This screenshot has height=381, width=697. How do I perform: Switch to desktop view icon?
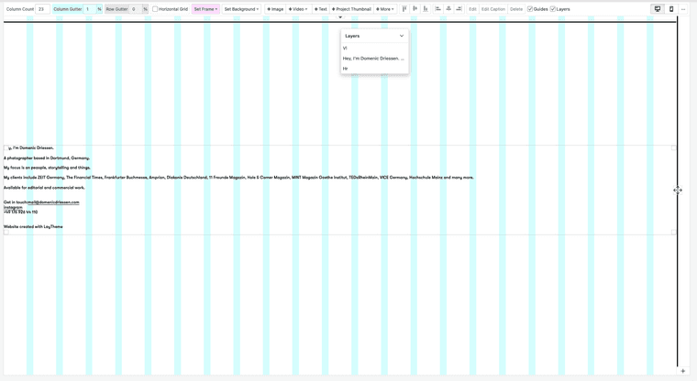658,9
